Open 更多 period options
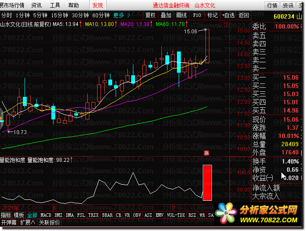 tap(119, 15)
